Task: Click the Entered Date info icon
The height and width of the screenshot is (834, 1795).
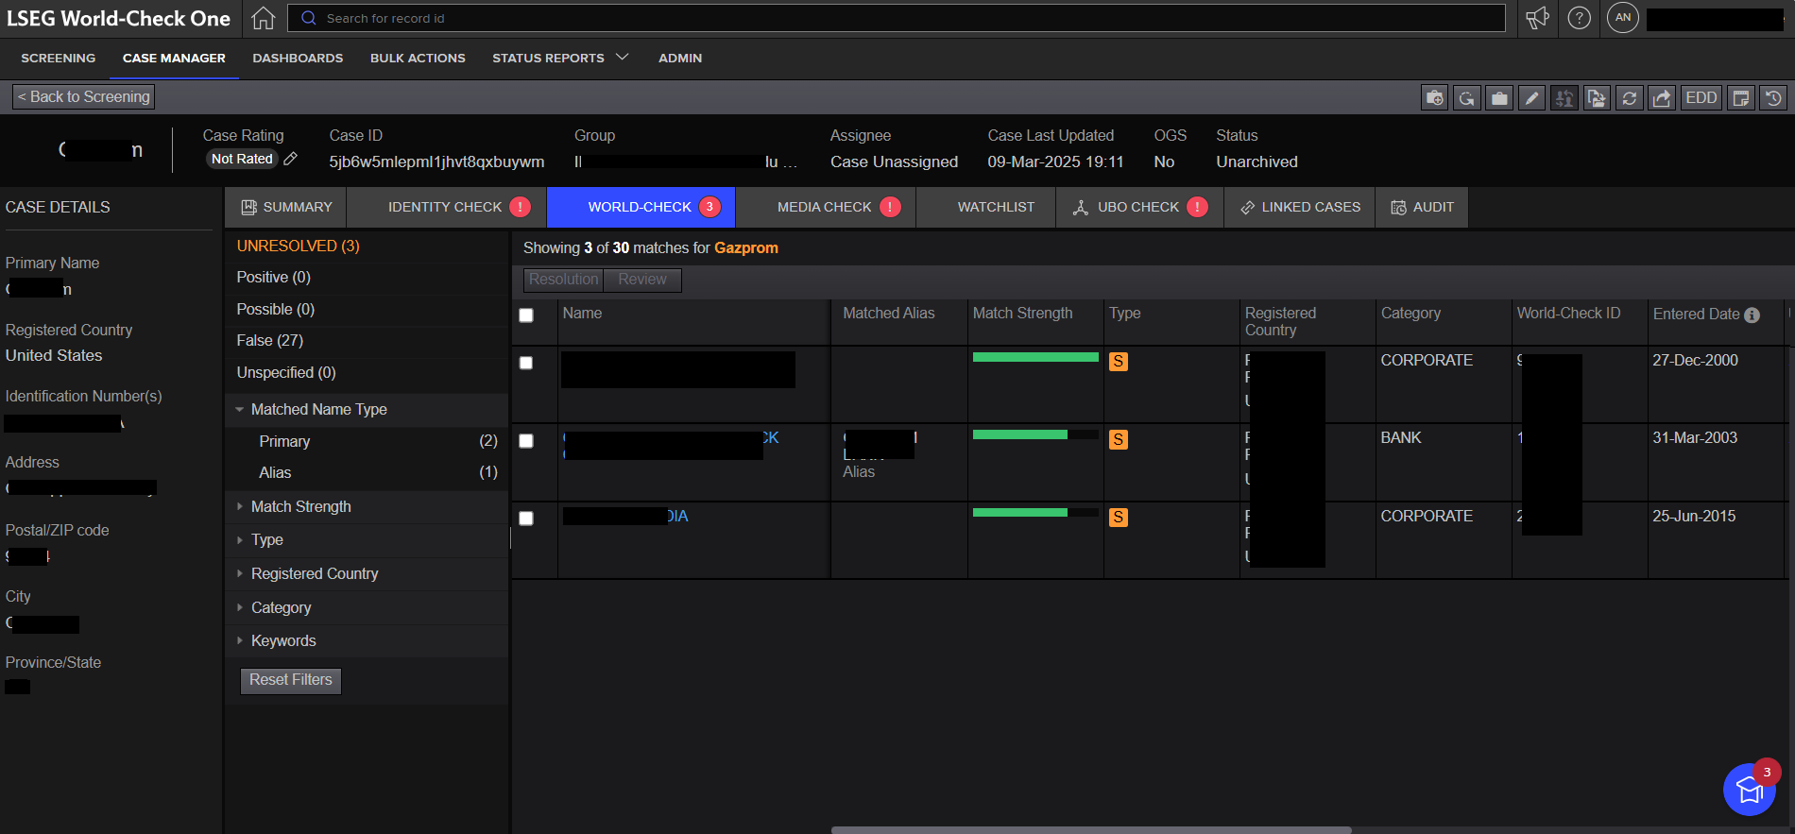Action: [x=1752, y=315]
